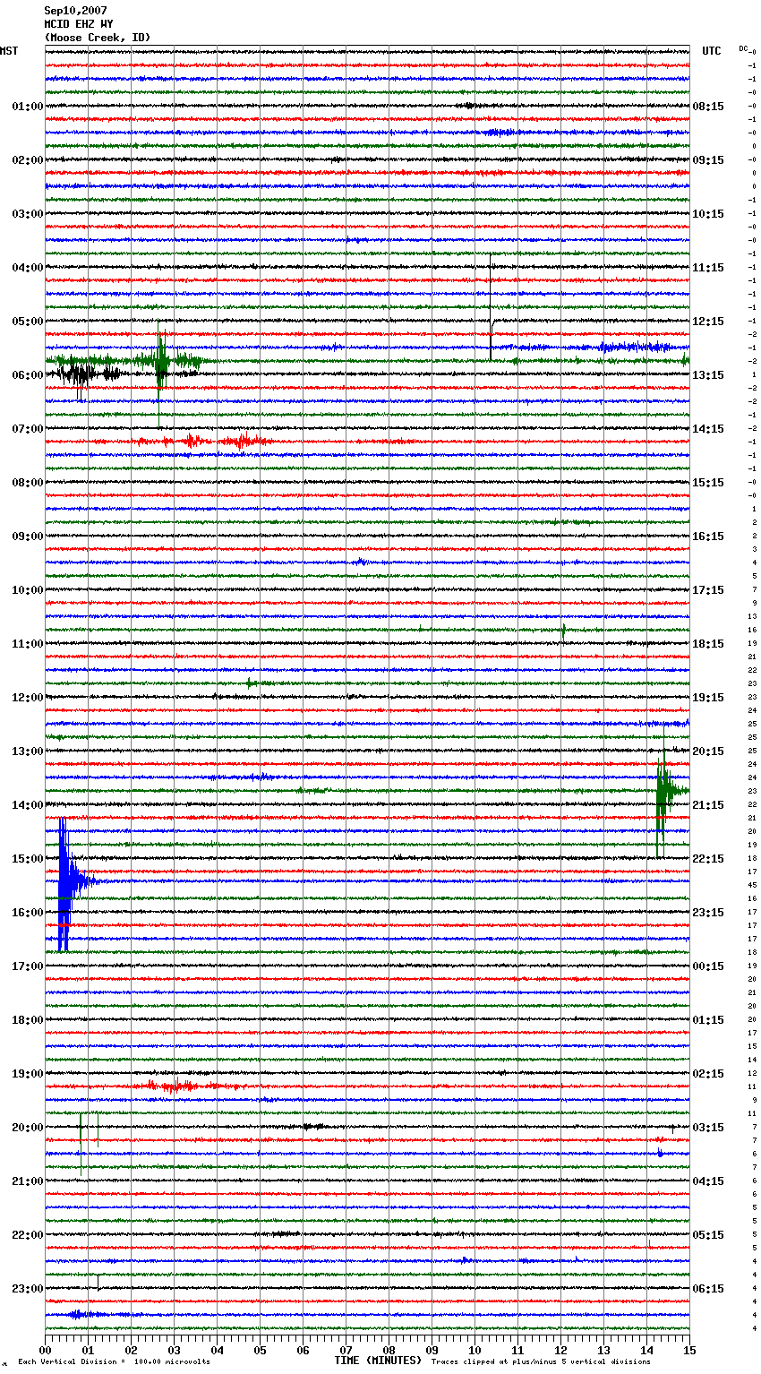The width and height of the screenshot is (761, 1374).
Task: Click the 08:15 UTC time label
Action: point(708,107)
